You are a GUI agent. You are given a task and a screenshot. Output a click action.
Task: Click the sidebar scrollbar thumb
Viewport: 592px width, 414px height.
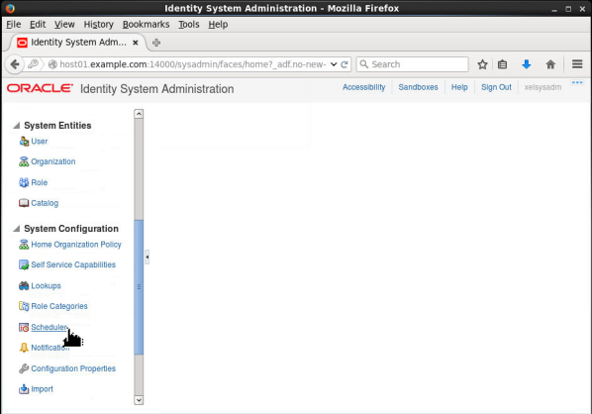[139, 287]
